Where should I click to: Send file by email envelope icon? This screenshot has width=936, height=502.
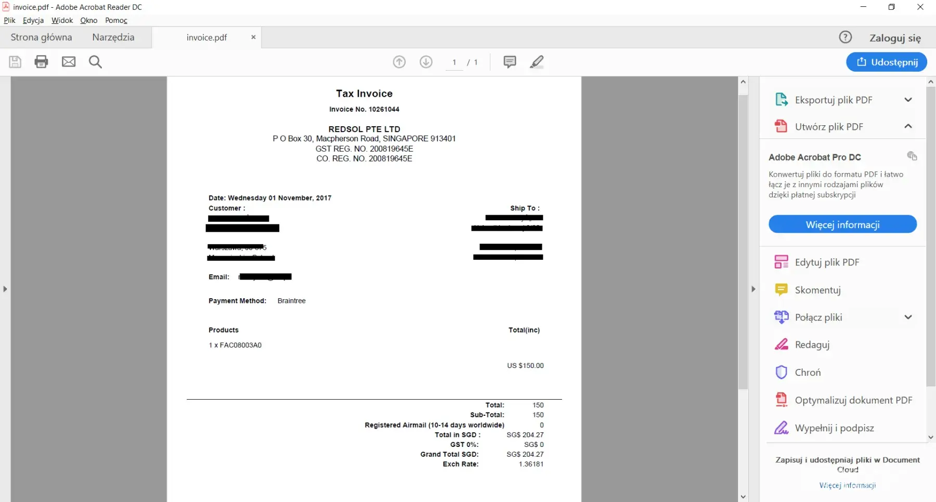click(x=69, y=62)
